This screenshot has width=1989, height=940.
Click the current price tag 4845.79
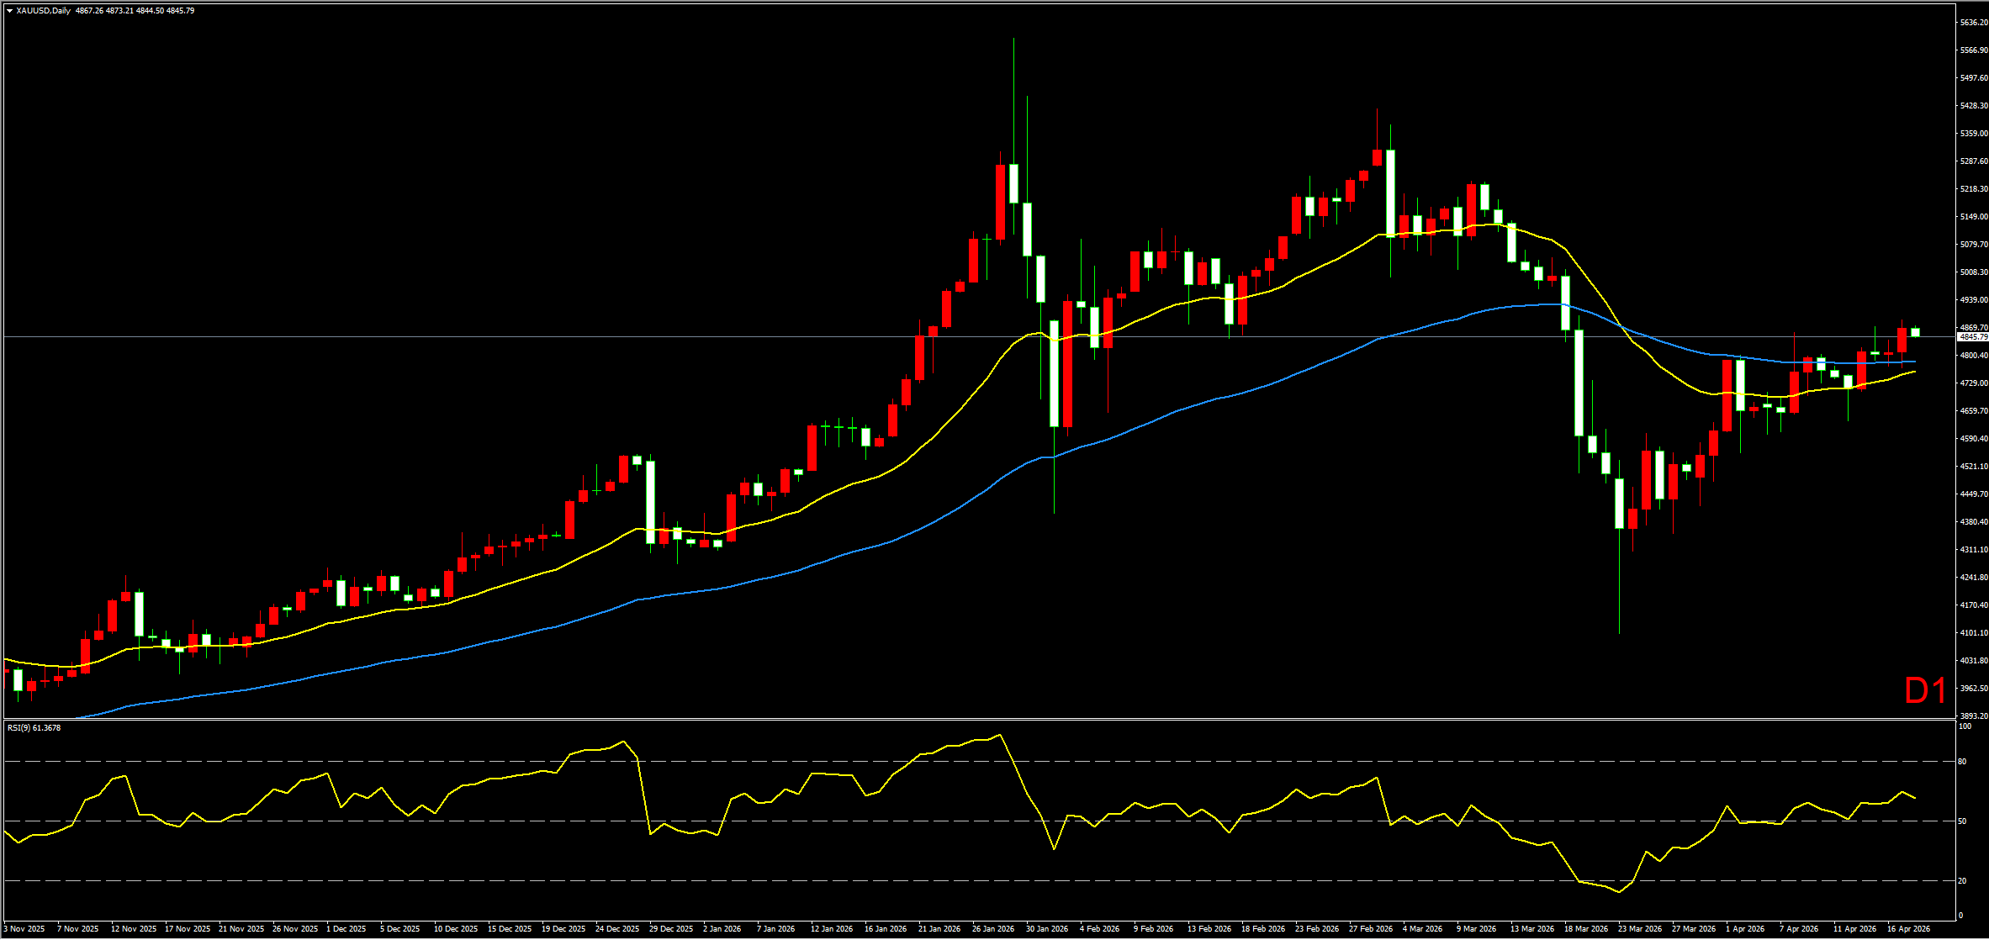1972,337
